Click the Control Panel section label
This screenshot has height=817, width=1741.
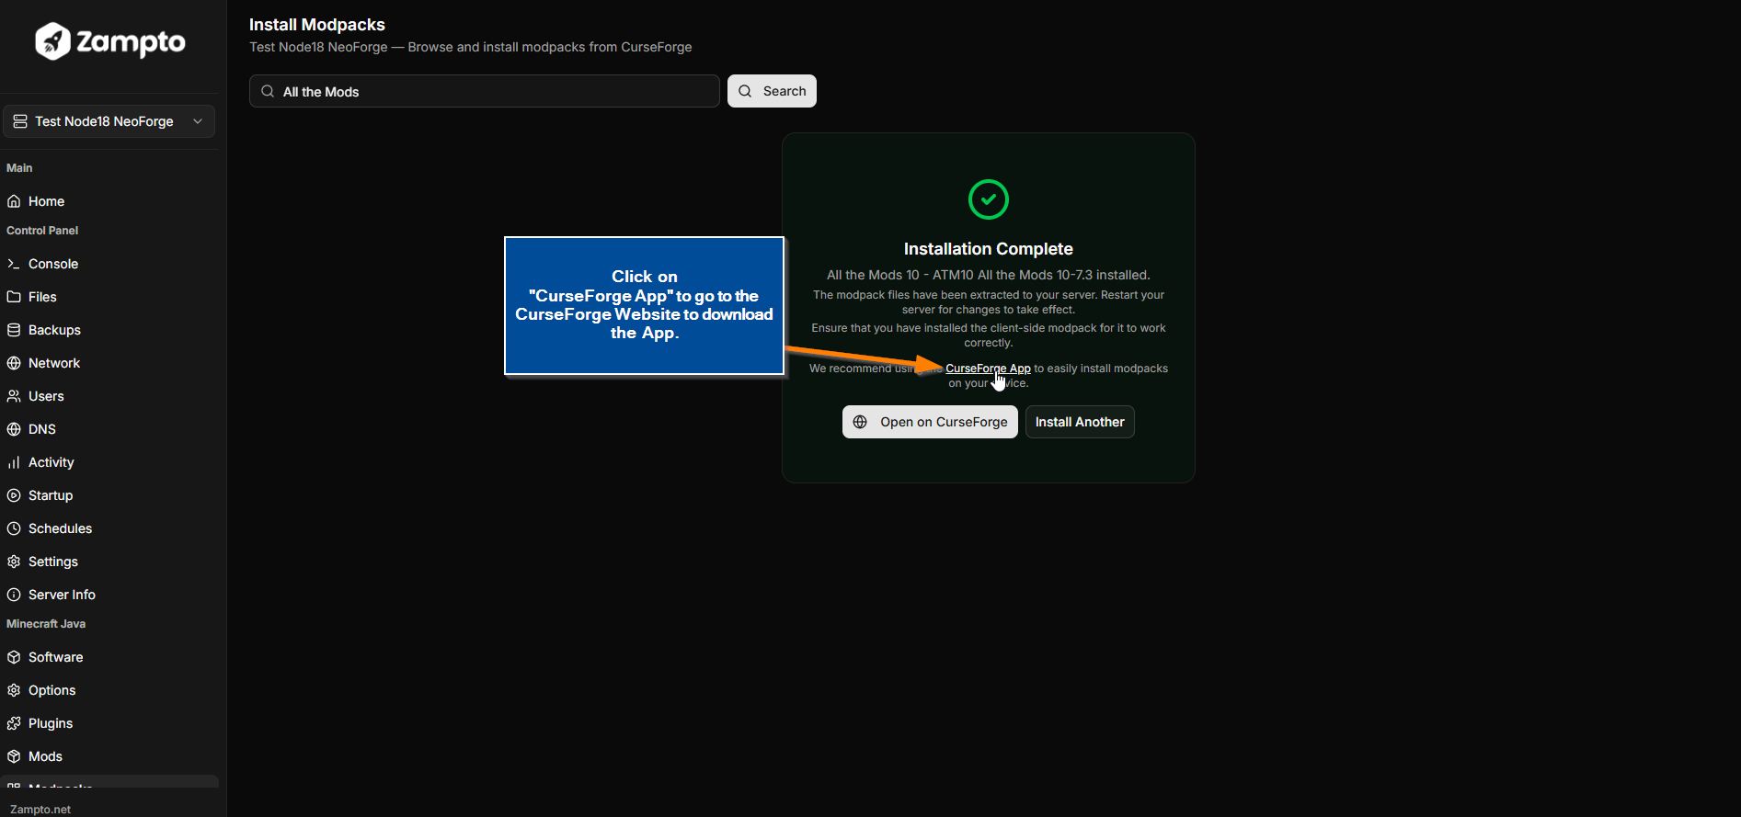(42, 231)
